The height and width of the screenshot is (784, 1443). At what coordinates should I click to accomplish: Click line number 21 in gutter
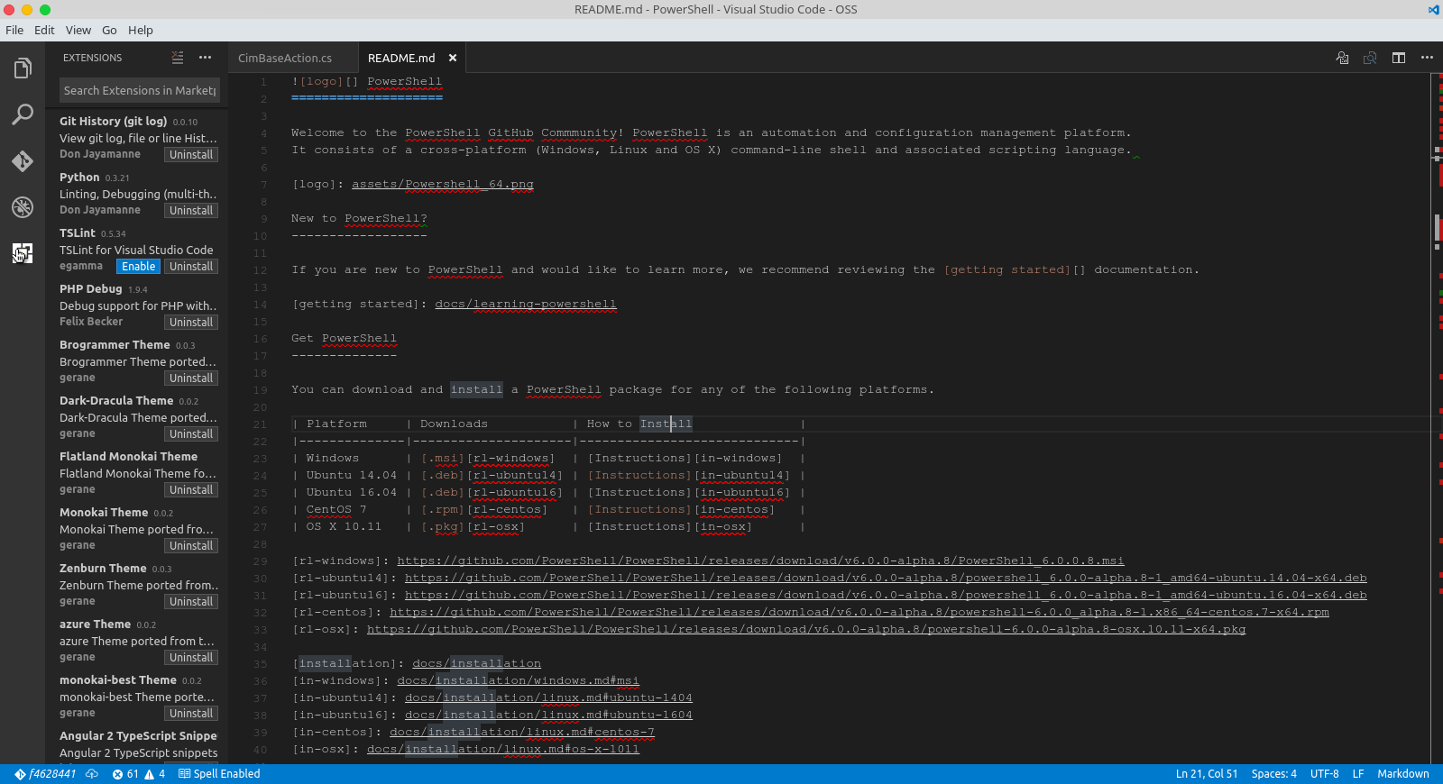pyautogui.click(x=260, y=424)
